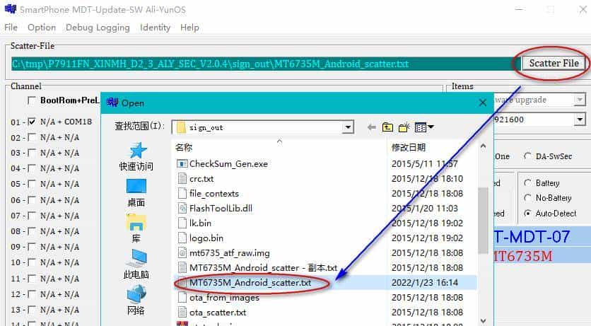Click the up-one-level folder icon
The height and width of the screenshot is (326, 591).
click(387, 127)
